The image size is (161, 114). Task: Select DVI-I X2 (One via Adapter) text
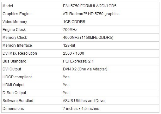point(85,69)
